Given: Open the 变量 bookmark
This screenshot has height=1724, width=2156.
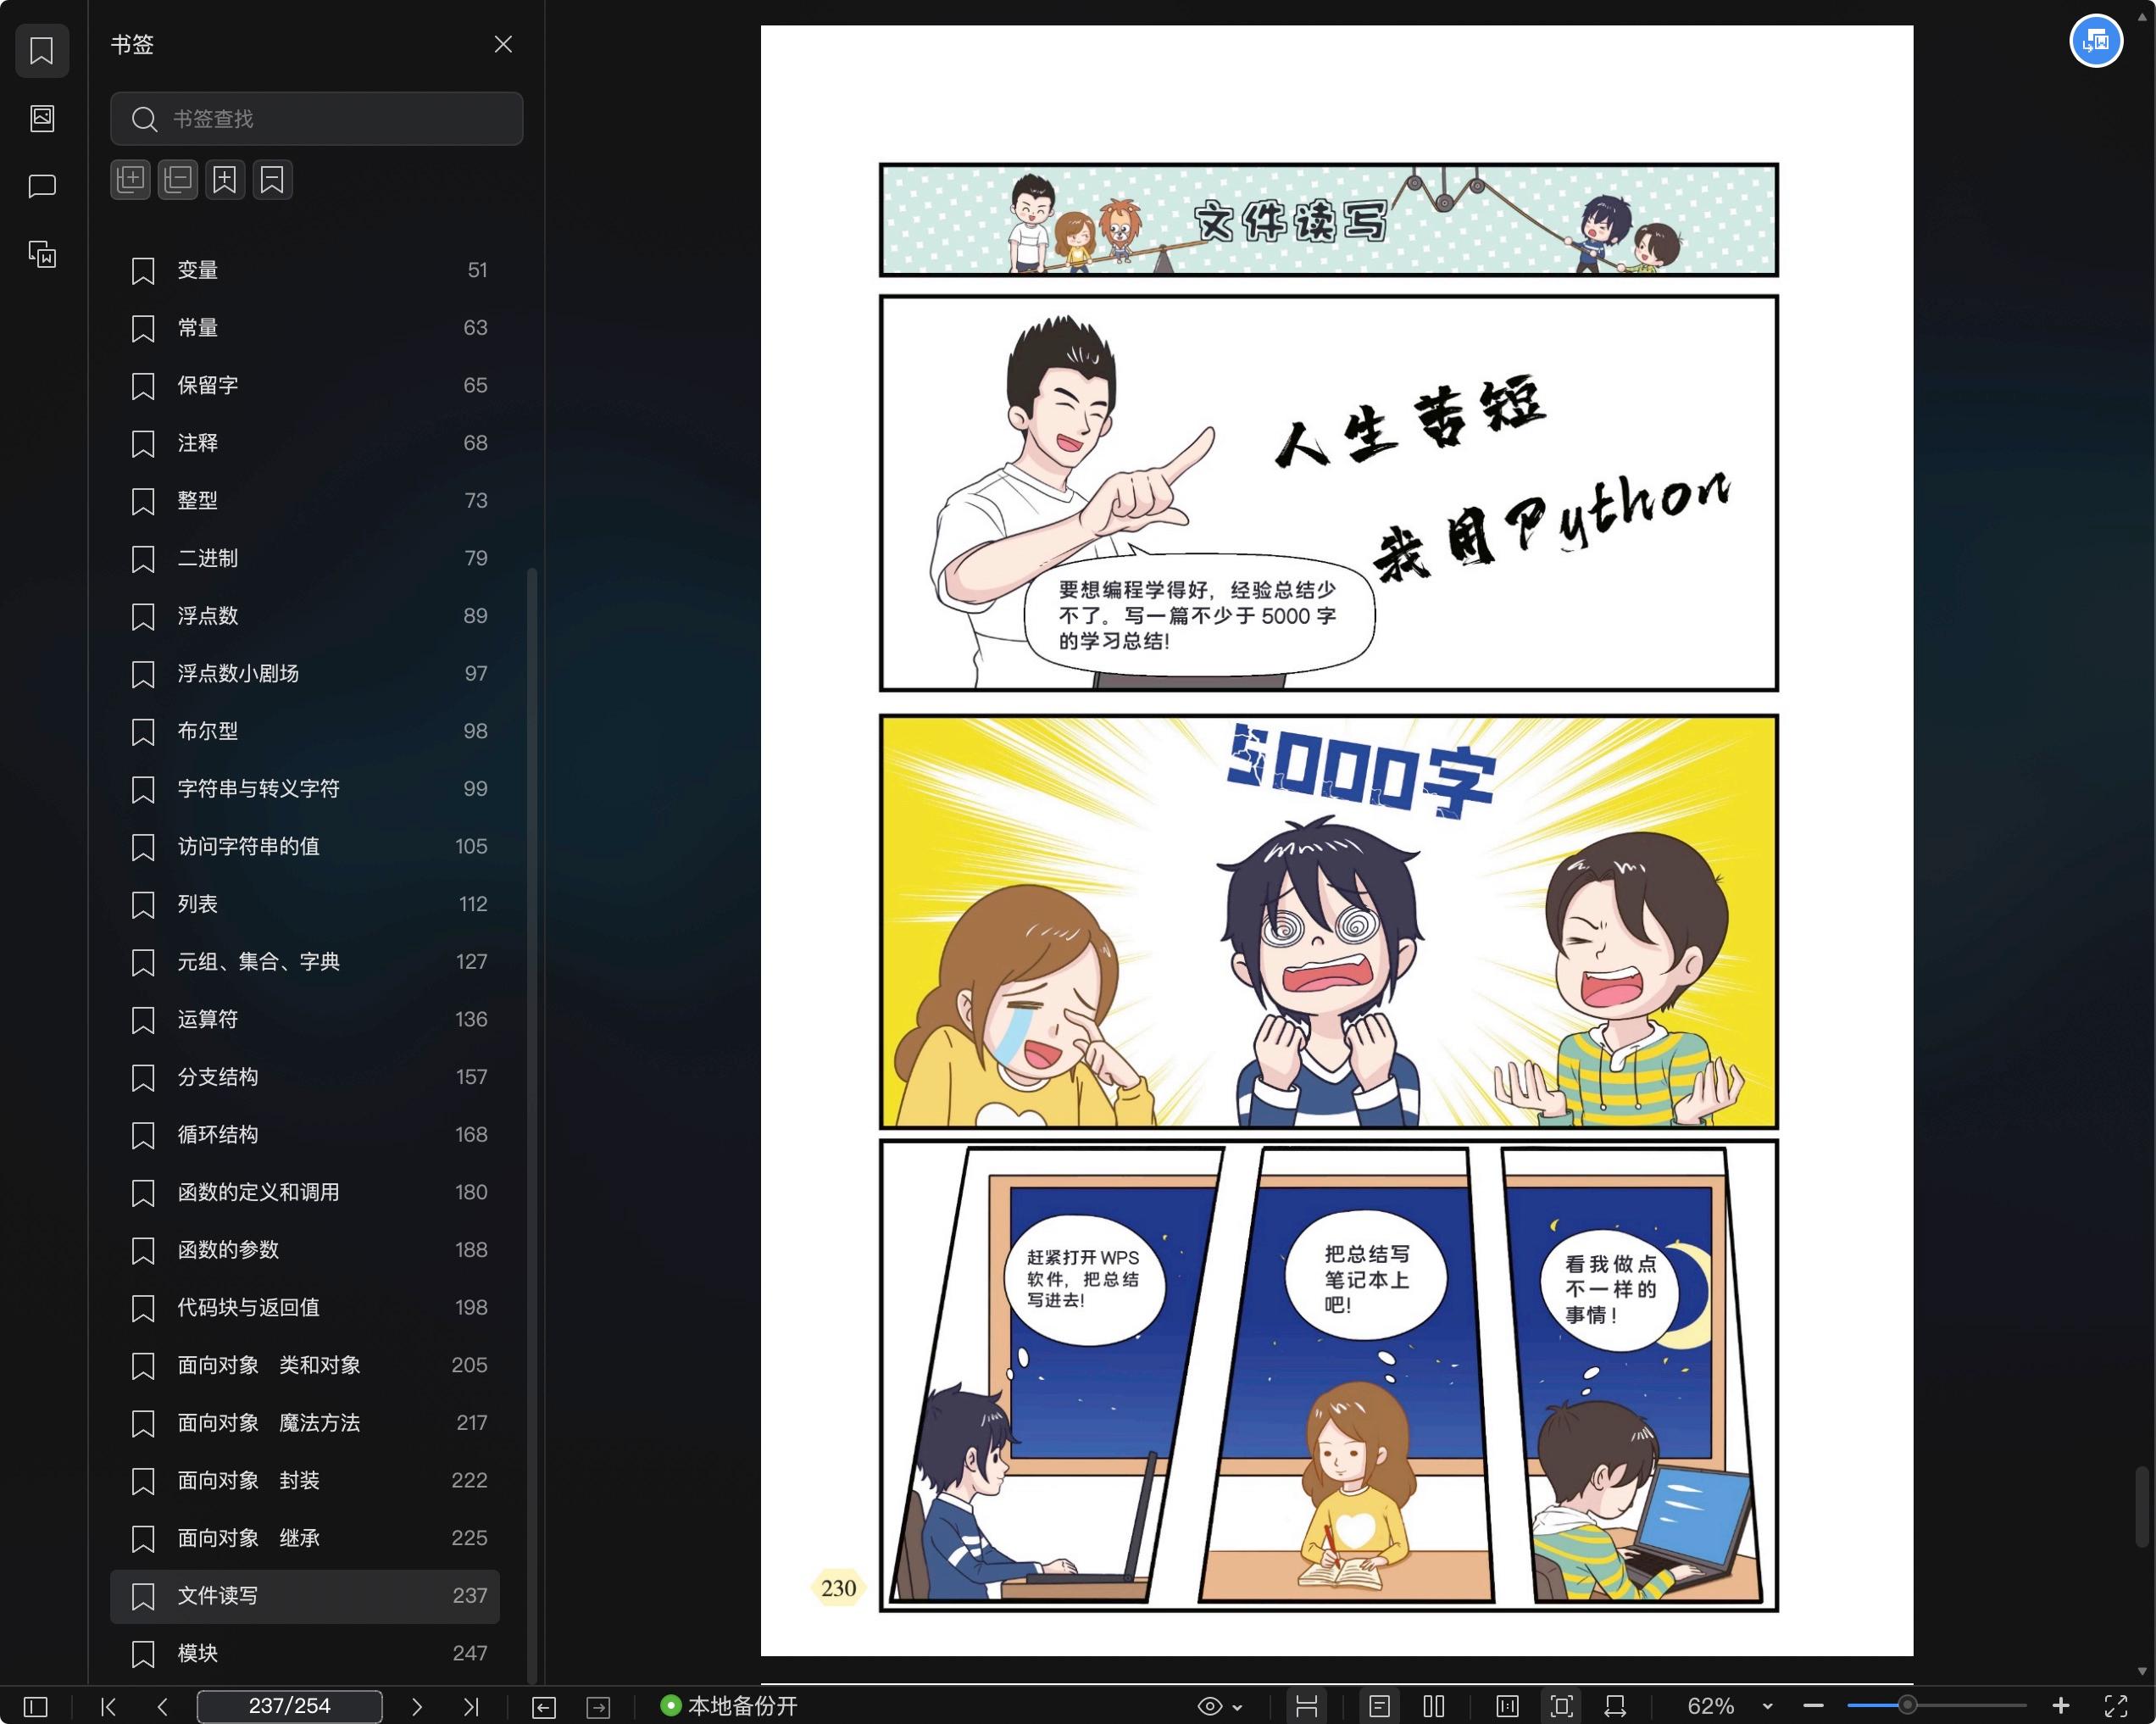Looking at the screenshot, I should 305,270.
